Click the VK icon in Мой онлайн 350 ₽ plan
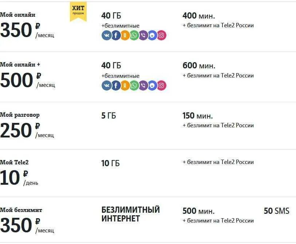This screenshot has height=244, width=296. [106, 35]
